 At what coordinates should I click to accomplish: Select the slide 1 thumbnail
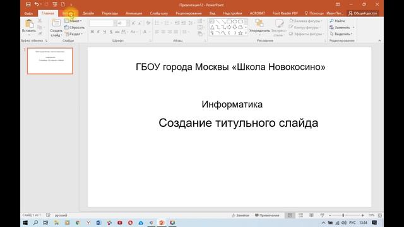pyautogui.click(x=50, y=61)
